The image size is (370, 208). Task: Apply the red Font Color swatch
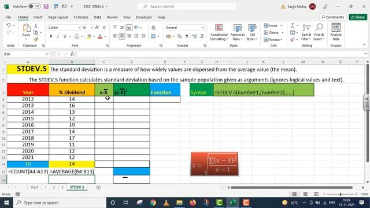[100, 36]
